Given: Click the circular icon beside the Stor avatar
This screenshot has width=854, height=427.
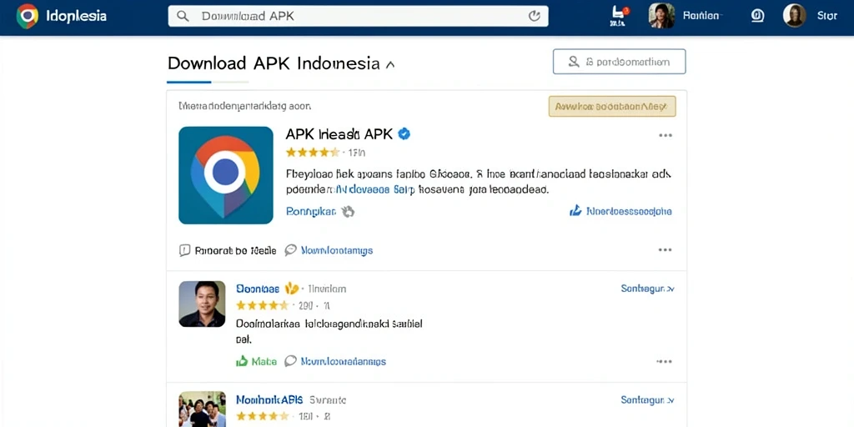Looking at the screenshot, I should pos(757,16).
